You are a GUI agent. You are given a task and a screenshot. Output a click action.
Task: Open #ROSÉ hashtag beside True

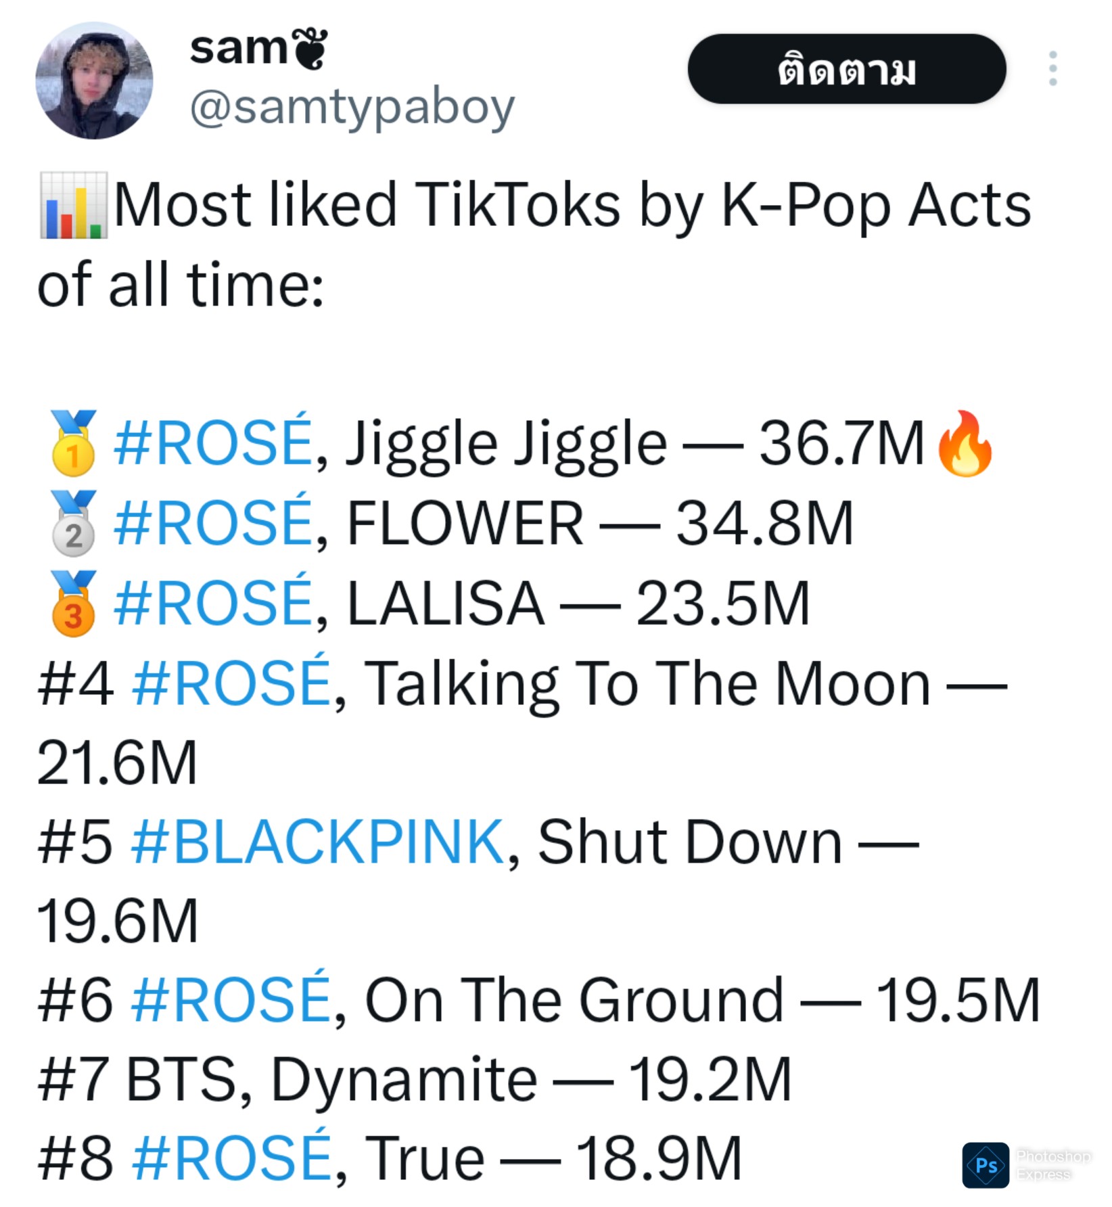(x=231, y=1159)
